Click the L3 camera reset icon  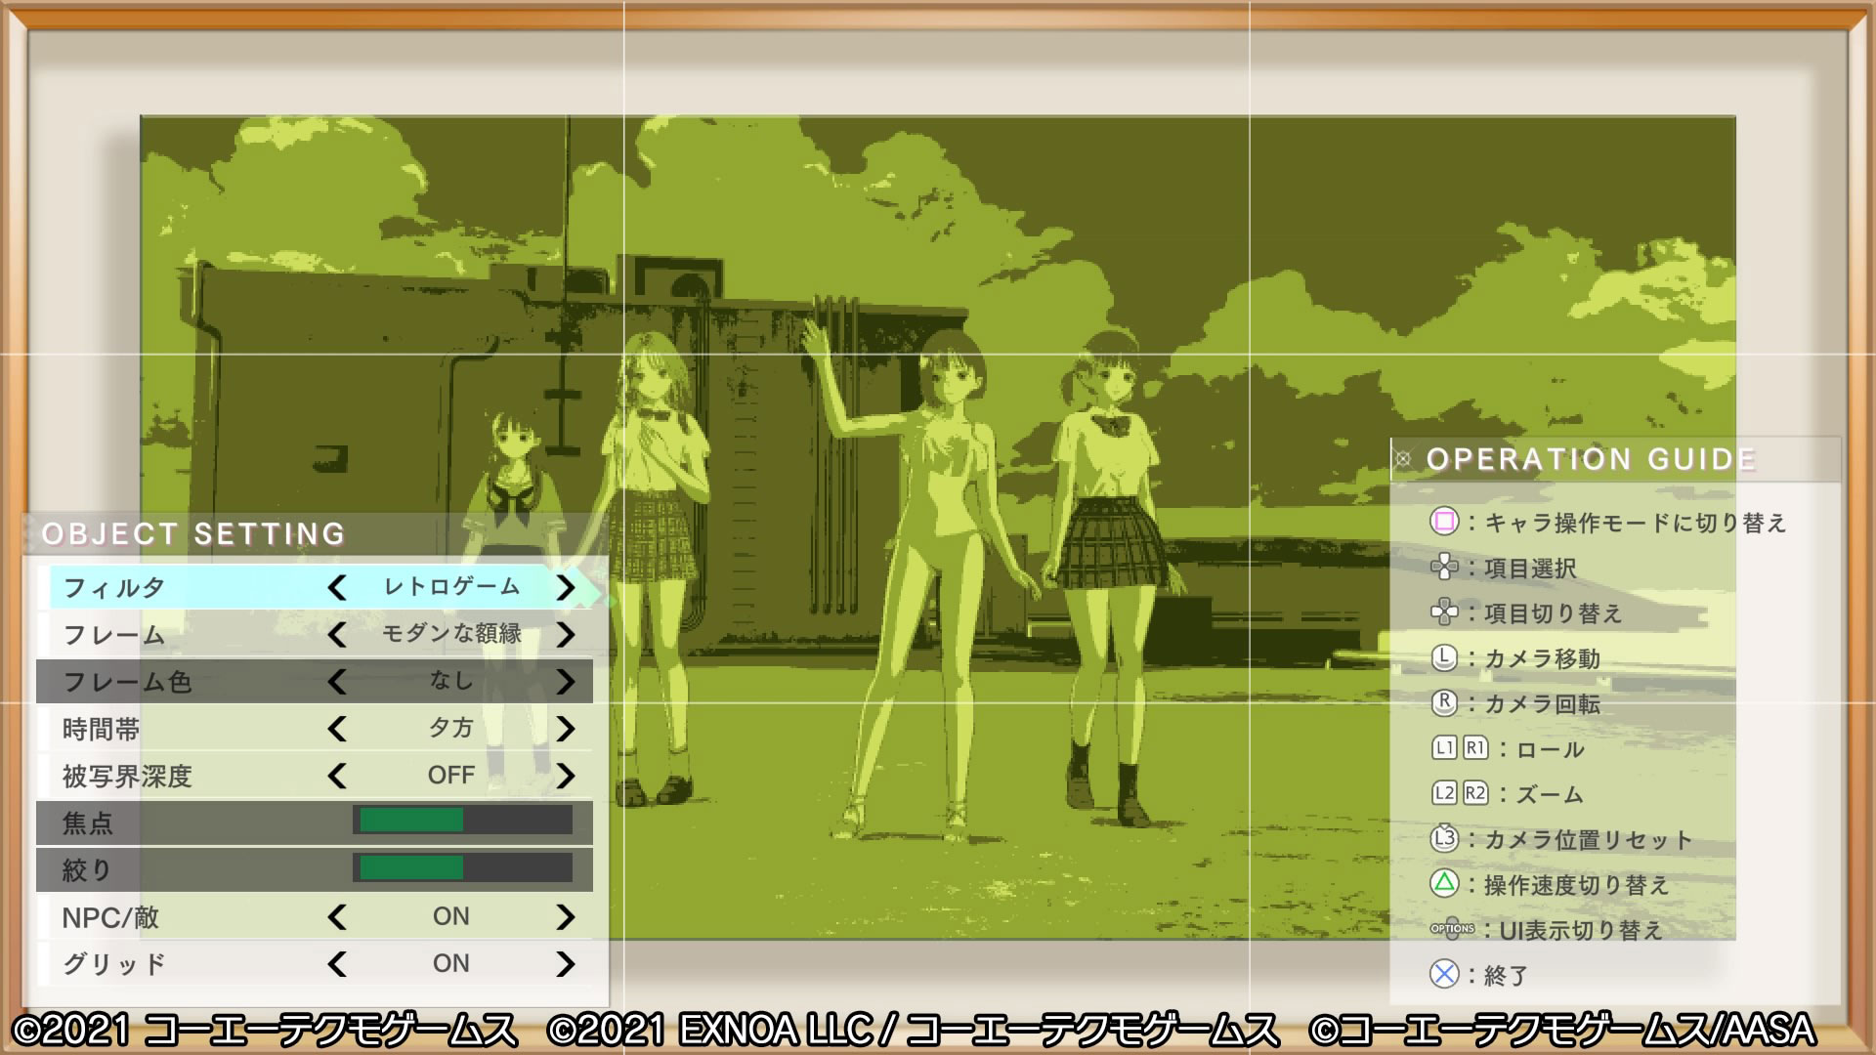tap(1444, 838)
